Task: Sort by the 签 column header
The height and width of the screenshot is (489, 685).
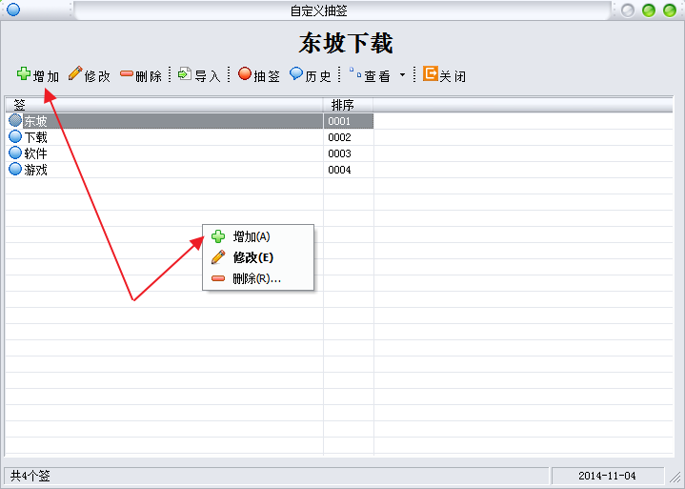Action: 164,105
